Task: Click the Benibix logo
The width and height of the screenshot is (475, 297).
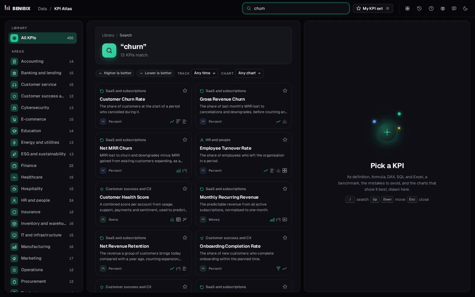Action: click(18, 8)
